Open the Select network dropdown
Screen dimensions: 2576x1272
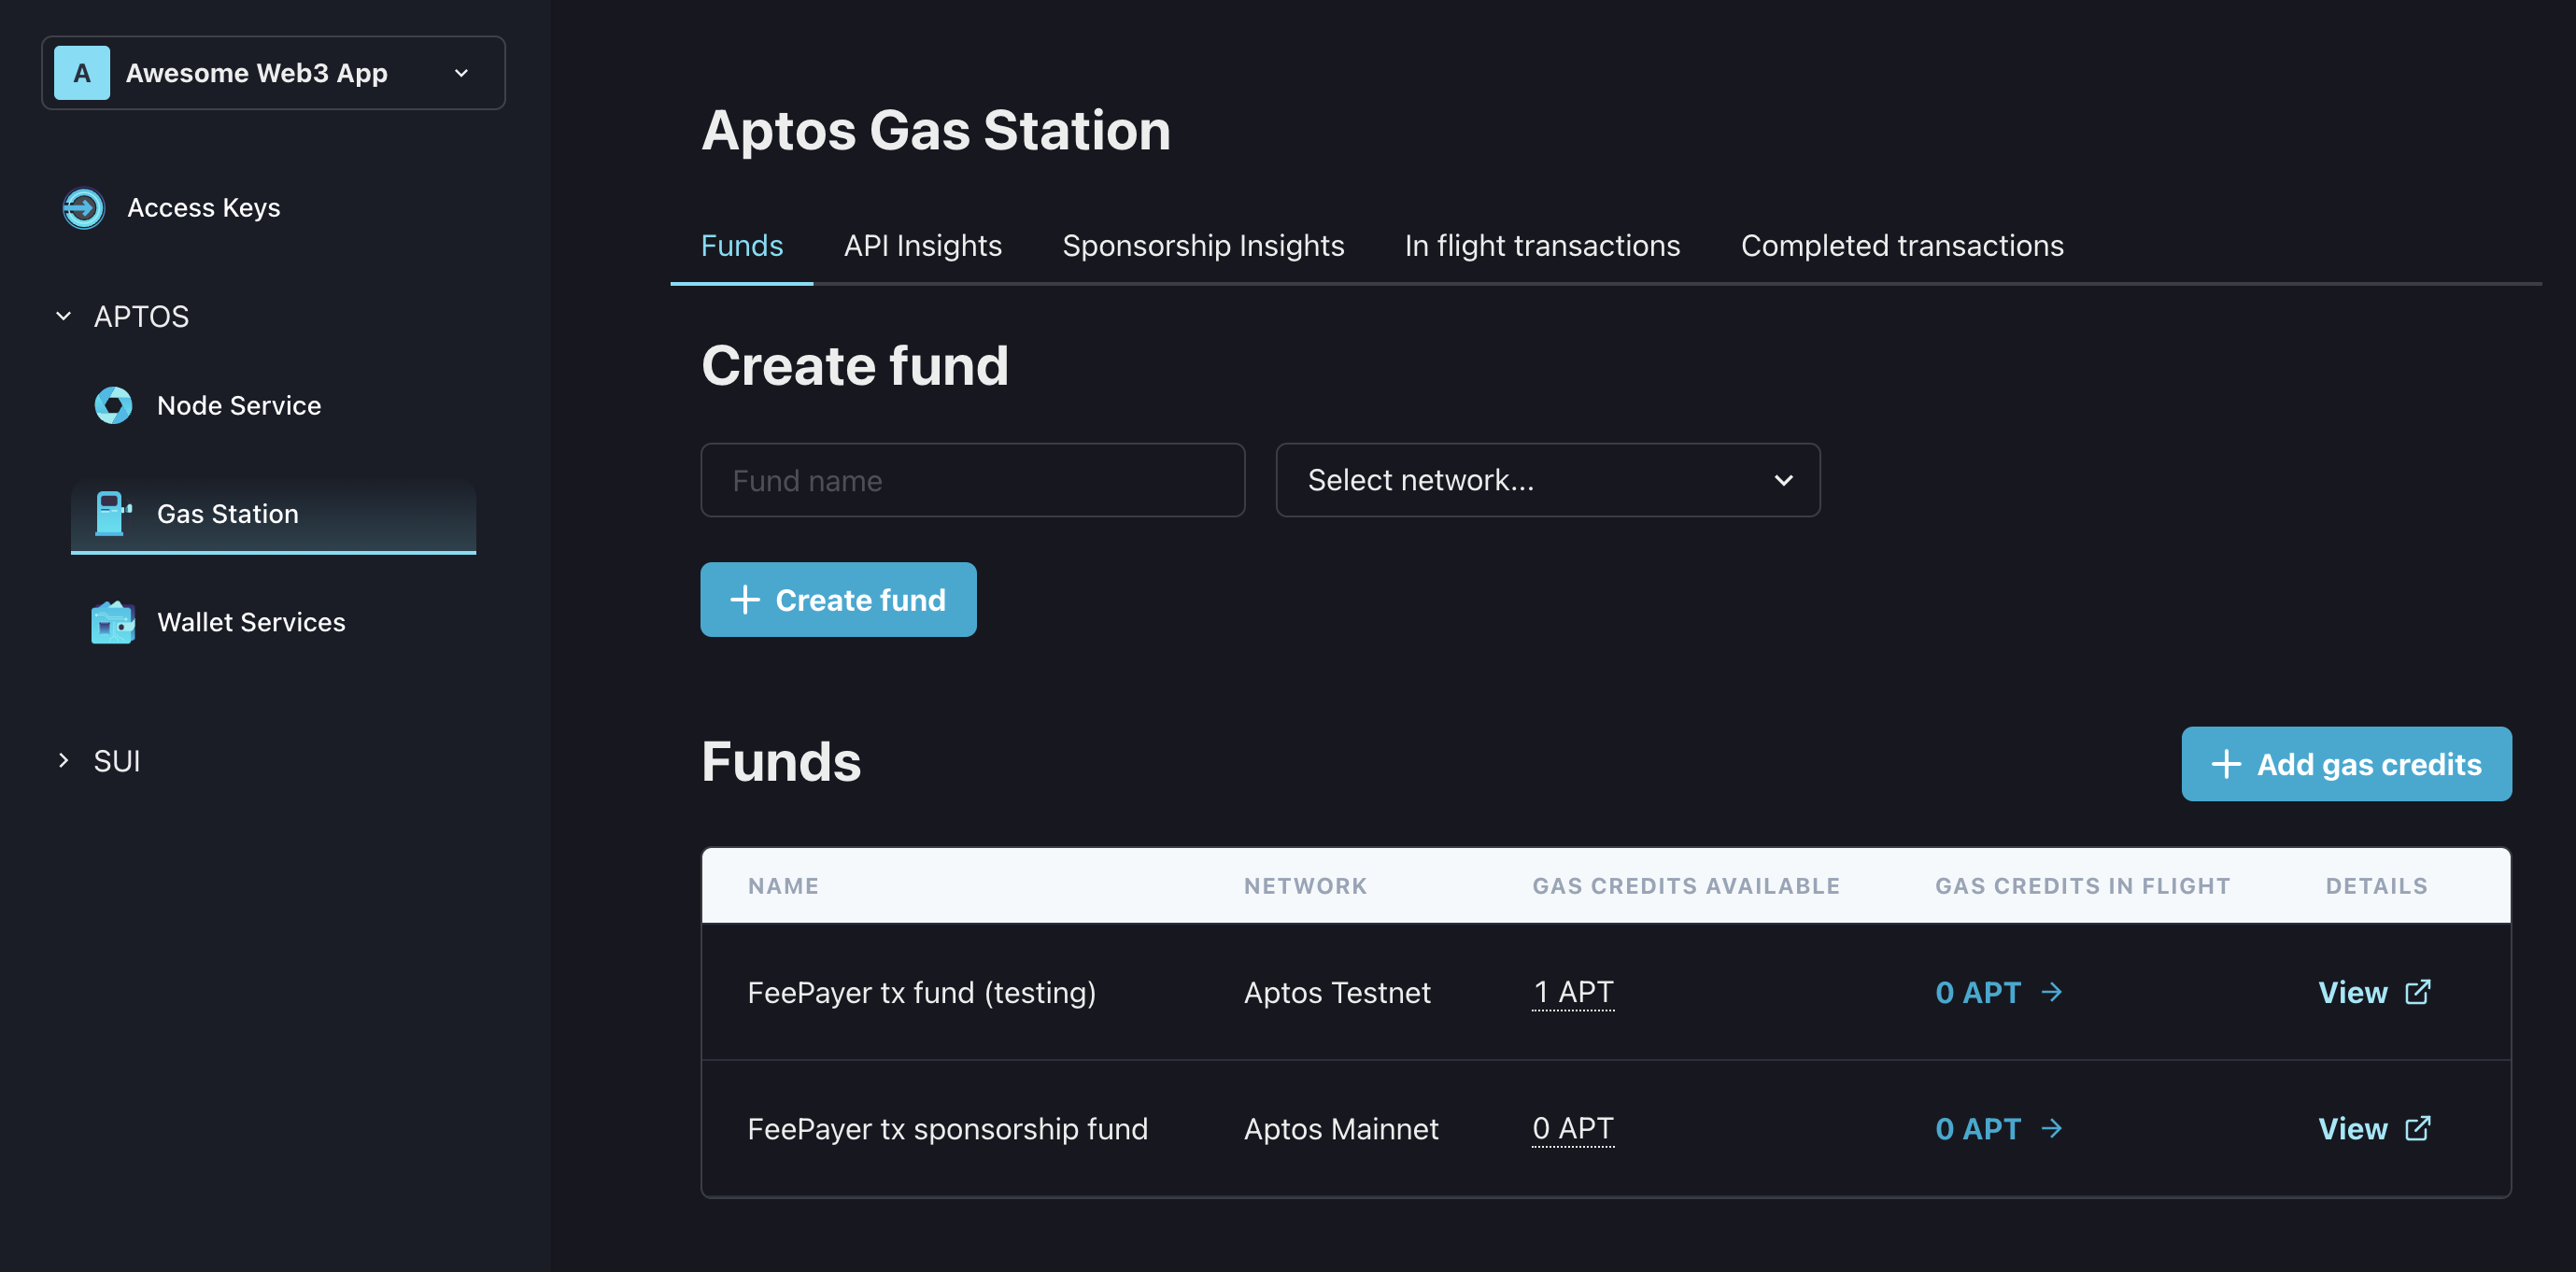pos(1547,480)
